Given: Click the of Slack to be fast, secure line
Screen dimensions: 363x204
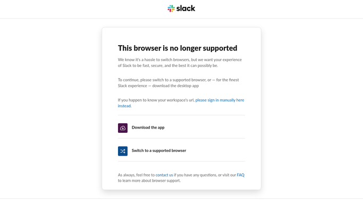Looking at the screenshot, I should pos(168,66).
